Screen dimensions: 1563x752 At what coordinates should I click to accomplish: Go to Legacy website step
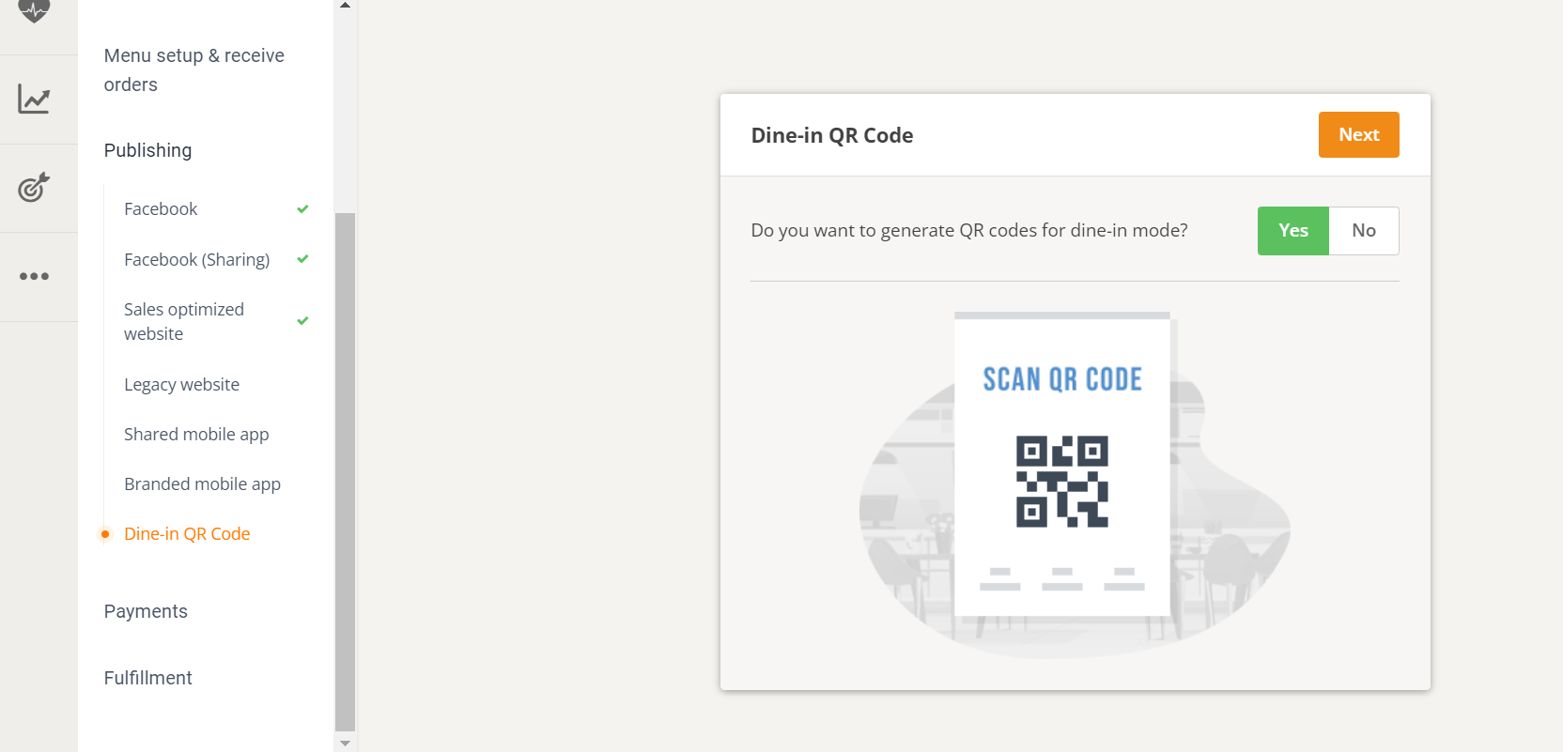(x=181, y=385)
